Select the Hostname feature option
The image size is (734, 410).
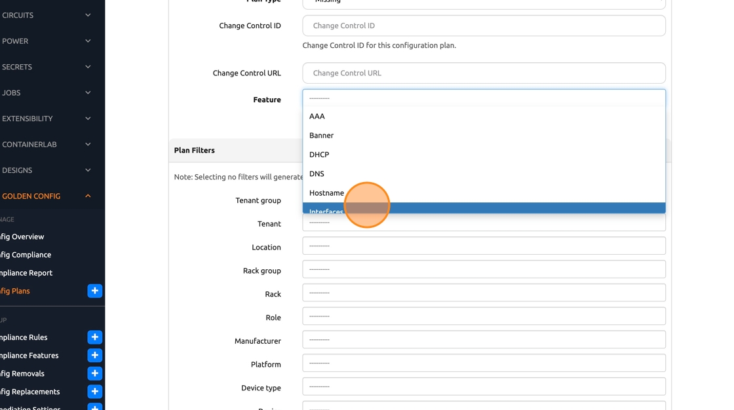[326, 193]
